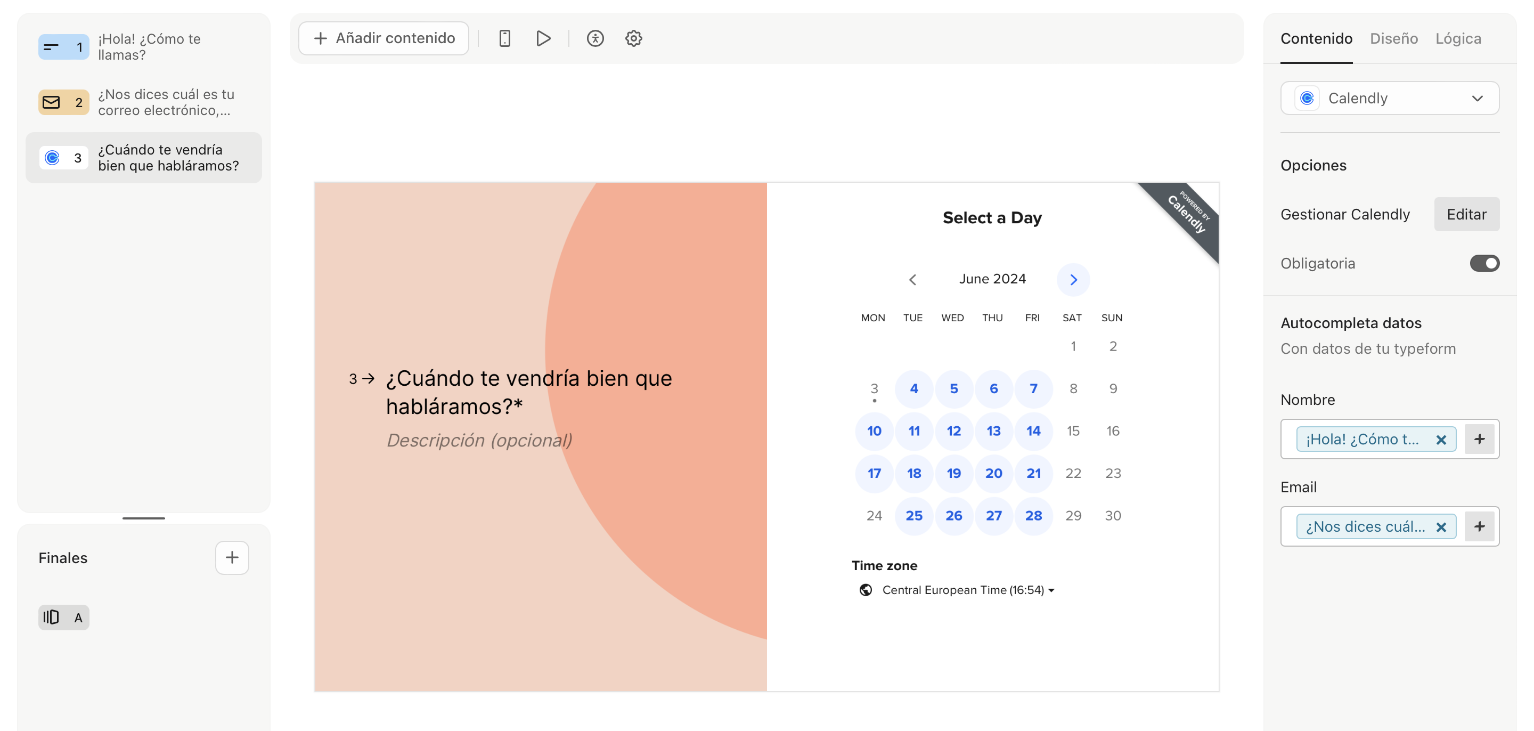The height and width of the screenshot is (731, 1534).
Task: Select June 25 in calendar
Action: (x=913, y=515)
